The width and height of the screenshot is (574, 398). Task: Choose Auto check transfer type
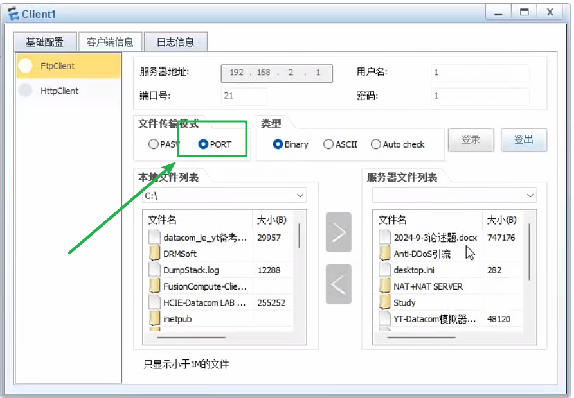(375, 144)
